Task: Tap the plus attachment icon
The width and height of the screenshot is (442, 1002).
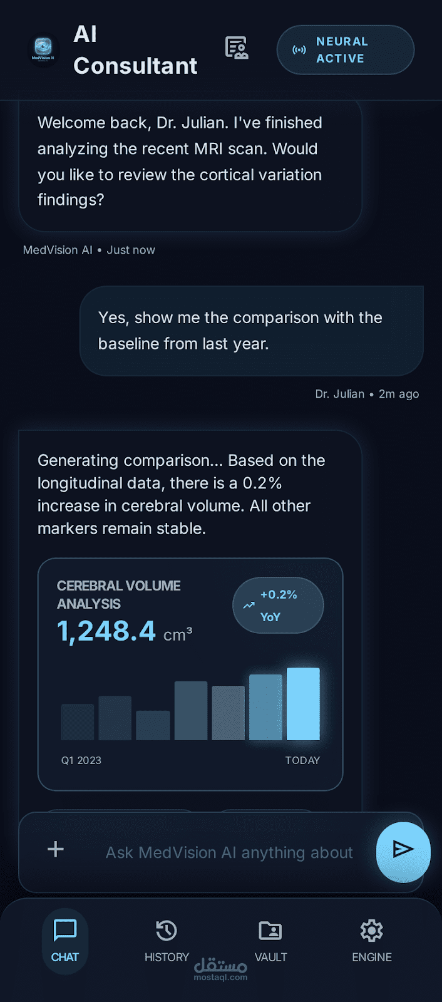Action: pyautogui.click(x=56, y=849)
